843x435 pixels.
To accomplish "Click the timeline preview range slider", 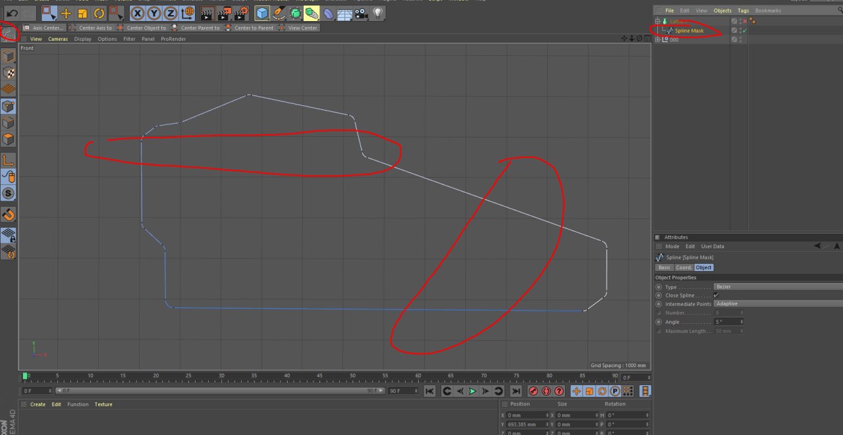I will tap(220, 390).
